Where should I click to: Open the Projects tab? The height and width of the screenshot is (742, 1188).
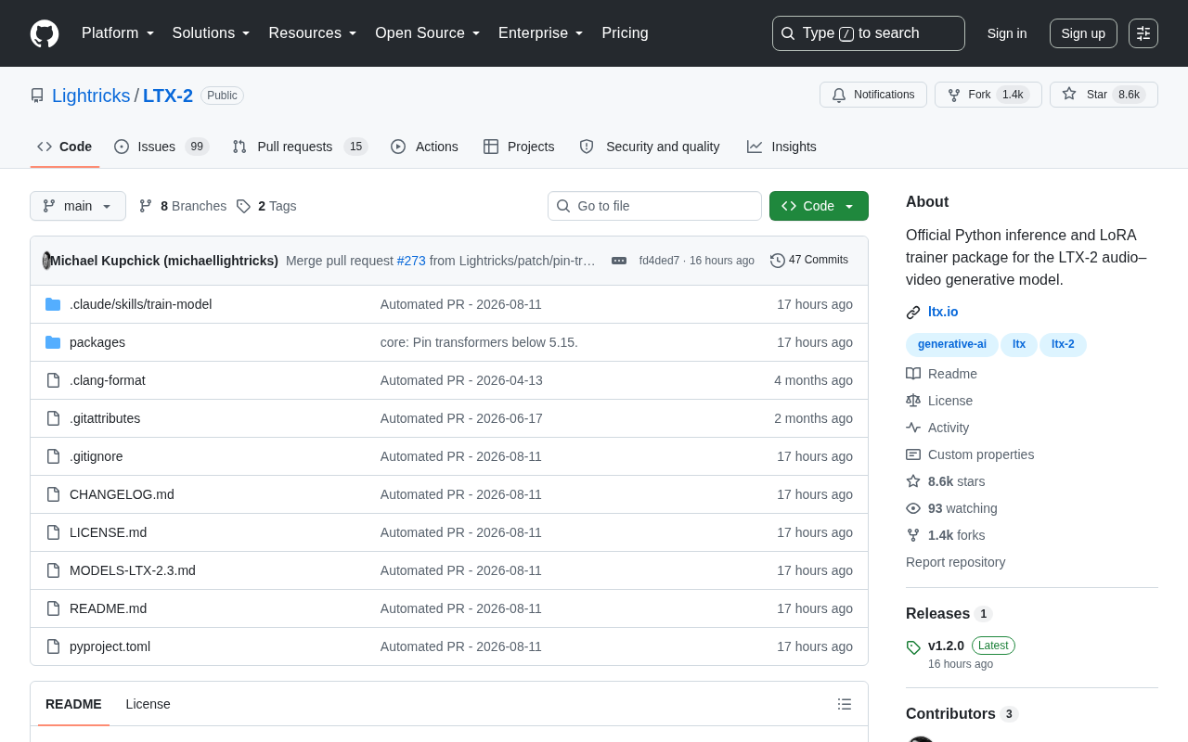click(x=519, y=147)
